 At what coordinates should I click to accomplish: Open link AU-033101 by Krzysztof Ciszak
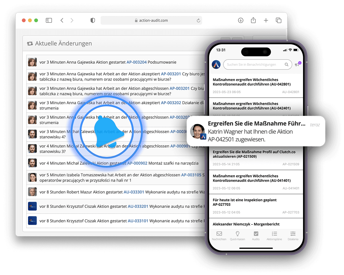pyautogui.click(x=138, y=221)
